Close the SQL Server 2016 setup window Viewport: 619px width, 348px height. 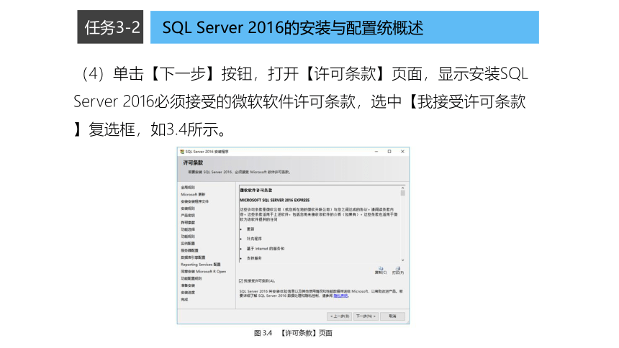tap(402, 152)
